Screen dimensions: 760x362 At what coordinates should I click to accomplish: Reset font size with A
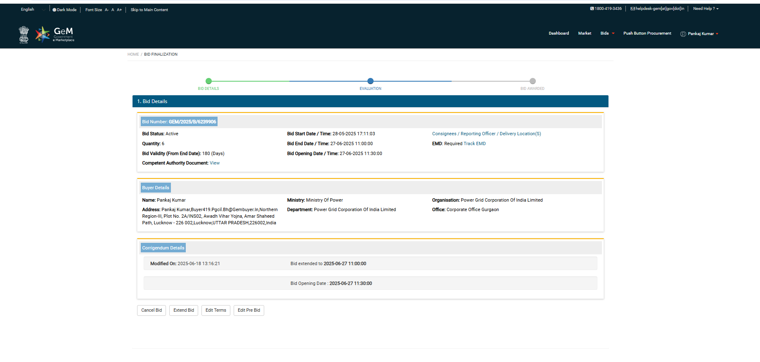(113, 10)
